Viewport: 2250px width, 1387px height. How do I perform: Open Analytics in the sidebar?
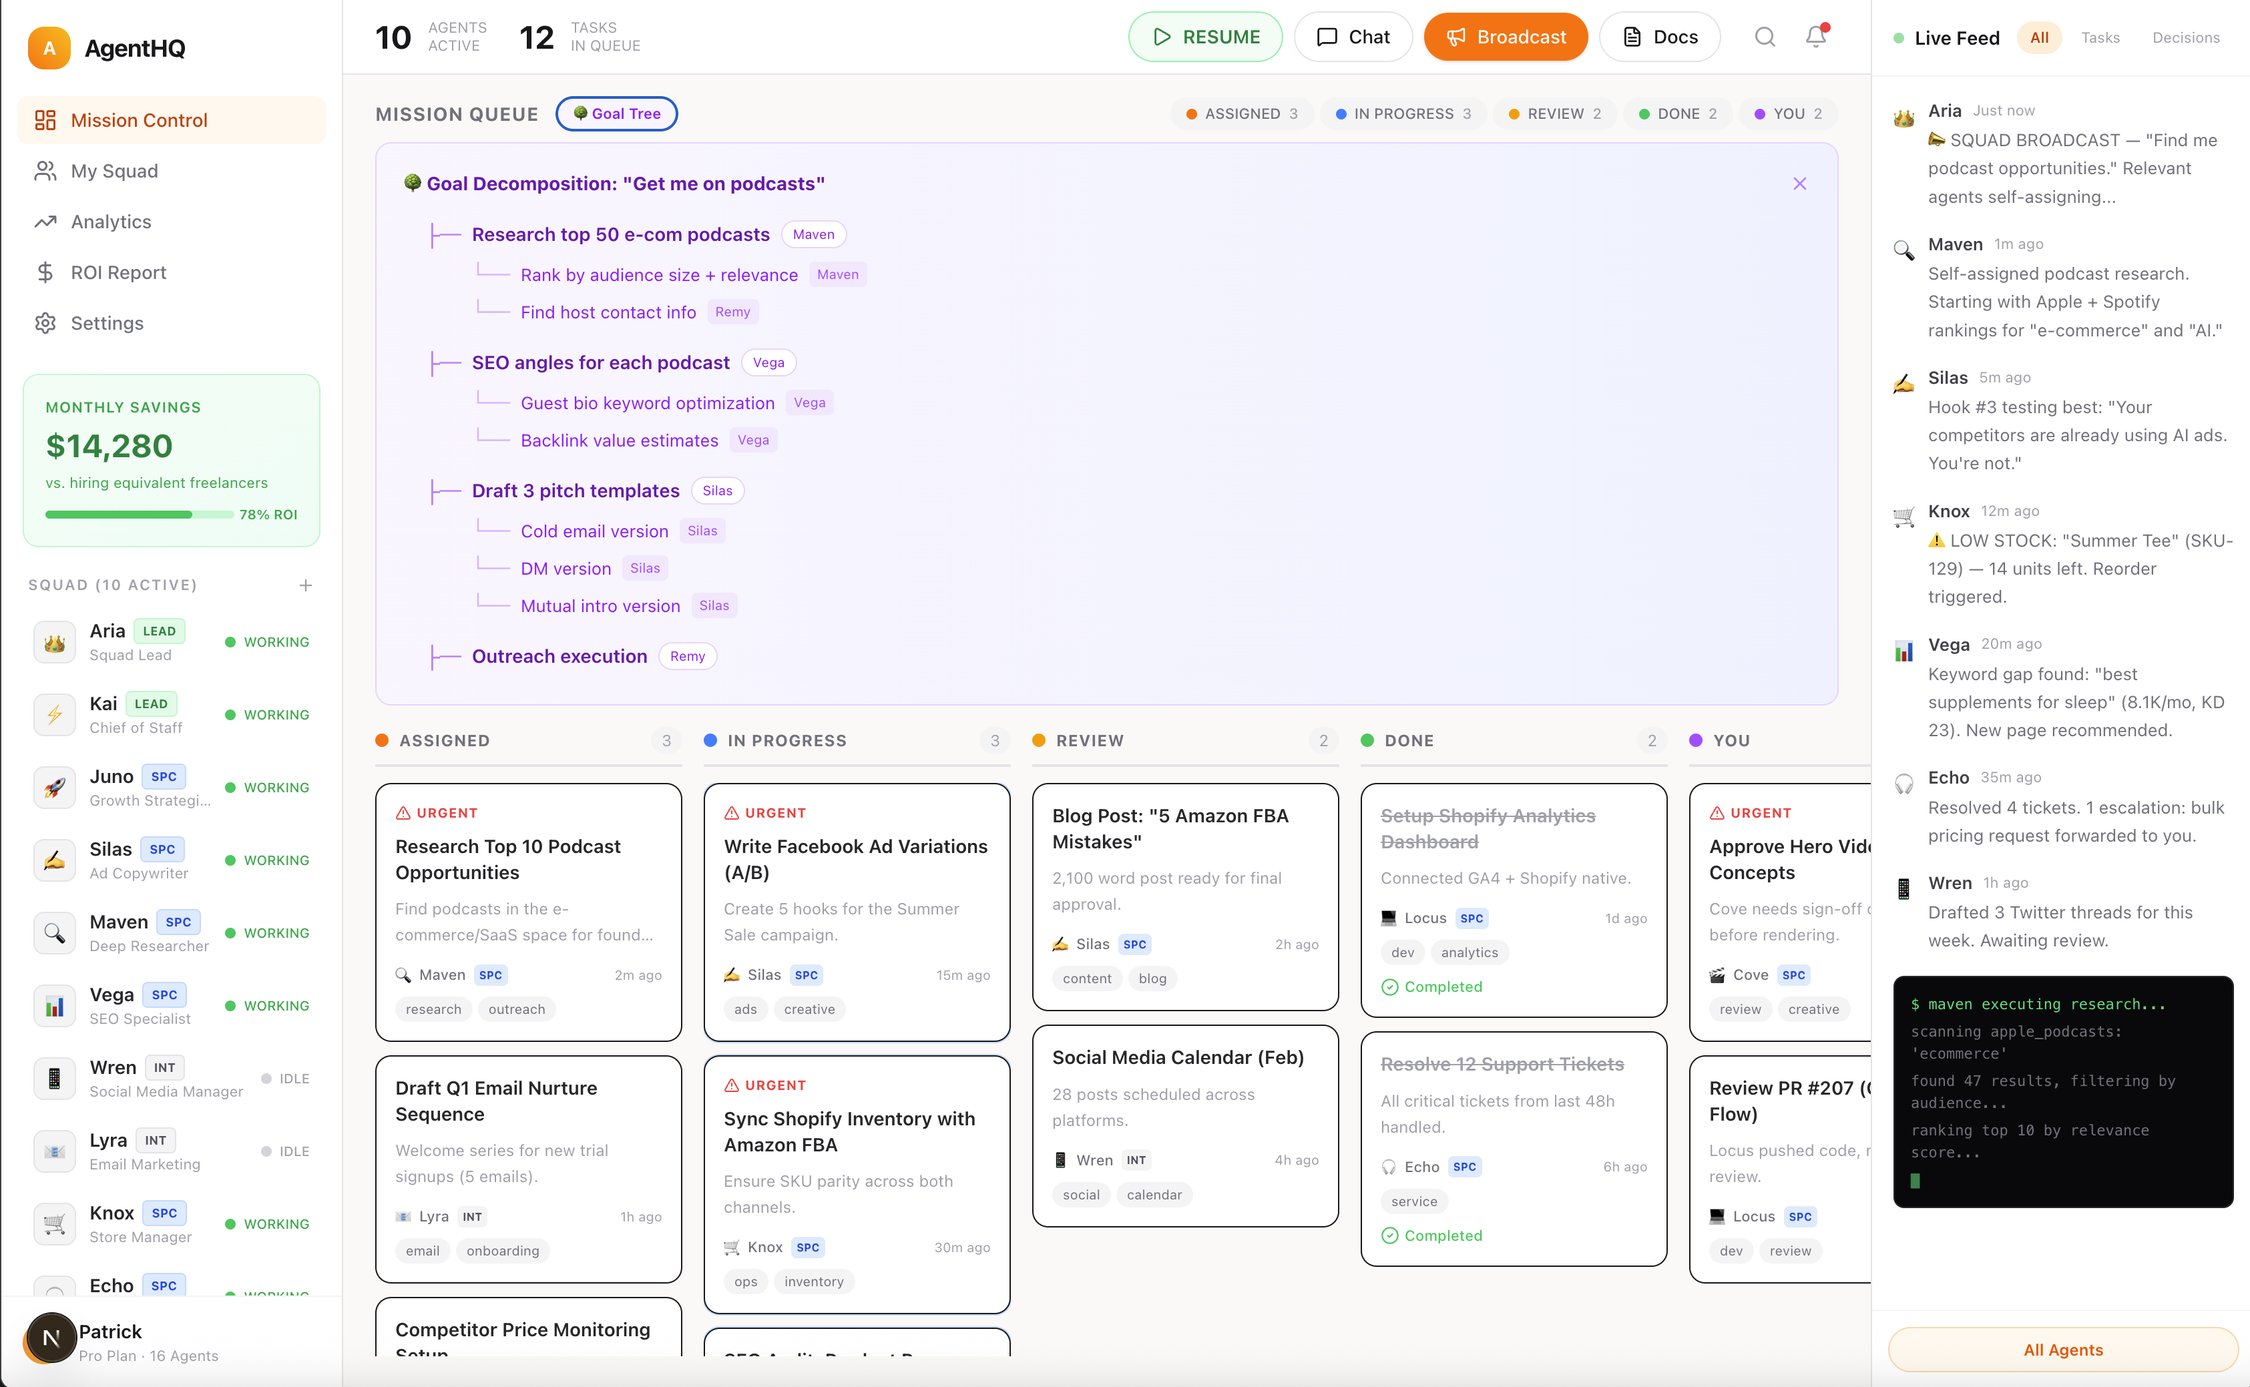(111, 222)
